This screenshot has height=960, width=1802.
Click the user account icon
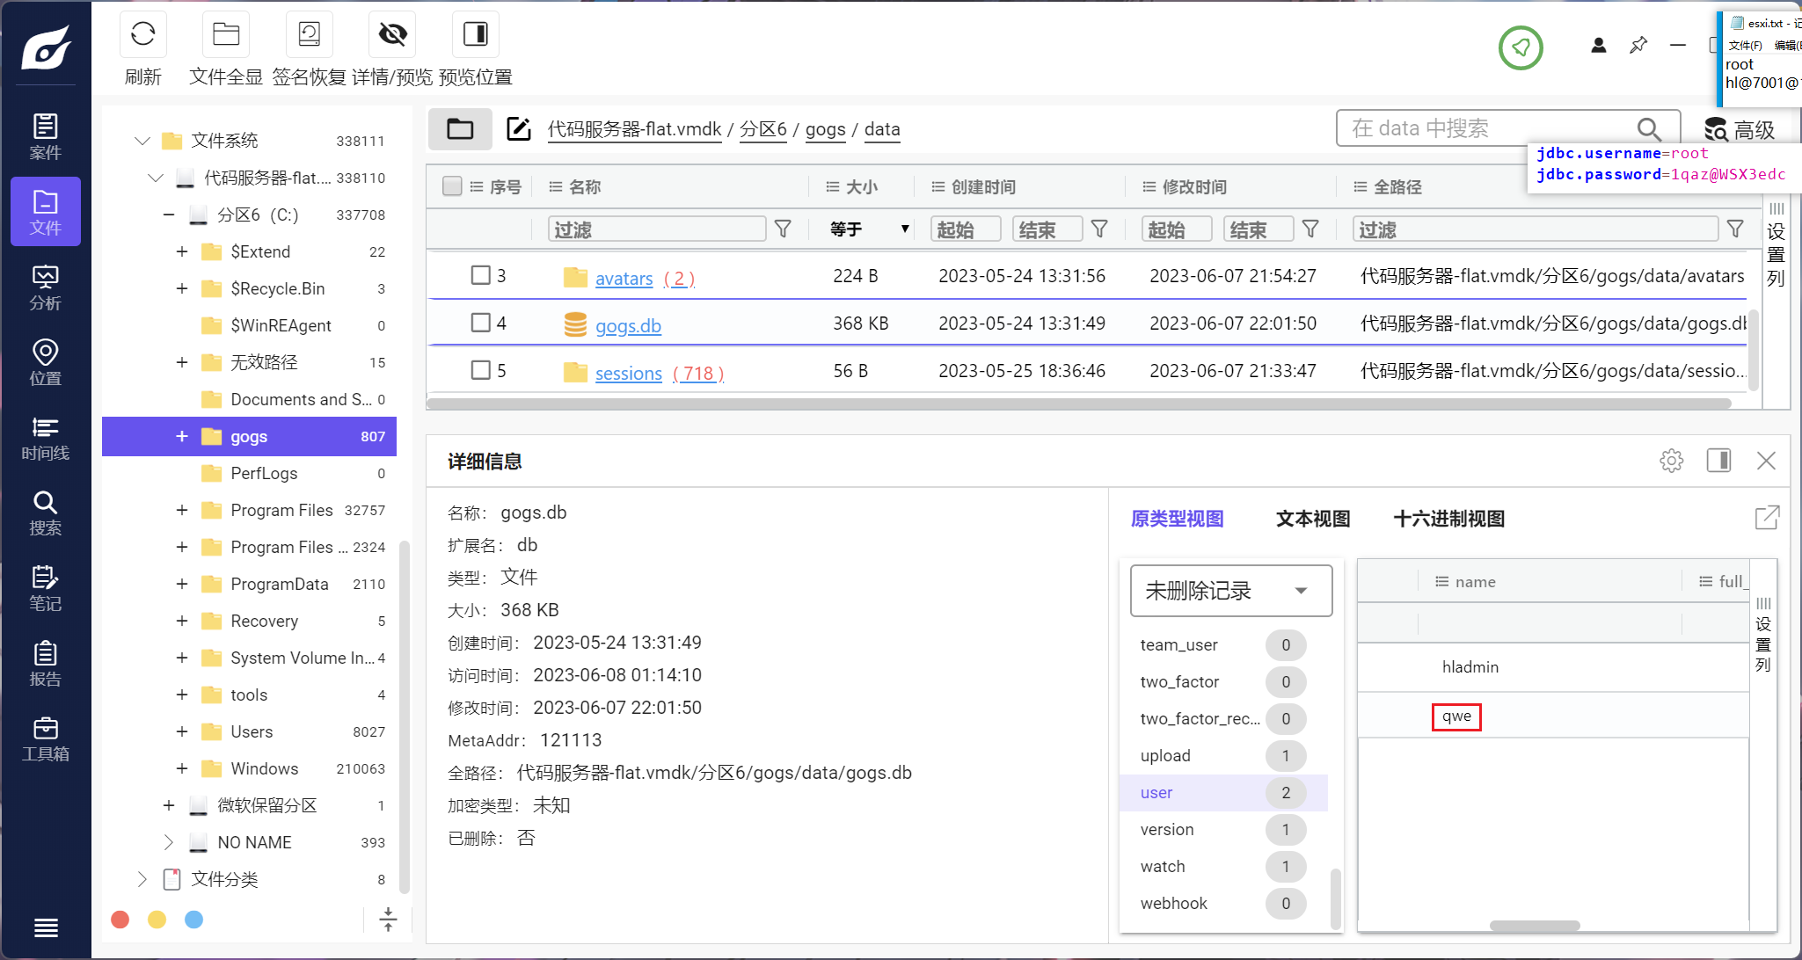(x=1599, y=45)
